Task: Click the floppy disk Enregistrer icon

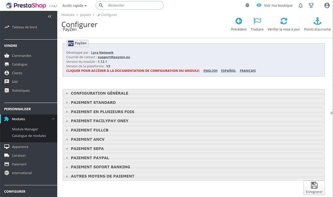Action: click(x=314, y=185)
